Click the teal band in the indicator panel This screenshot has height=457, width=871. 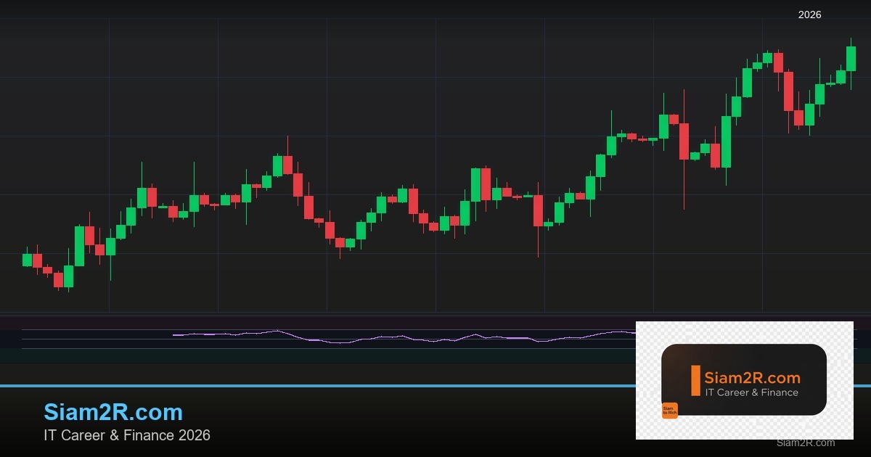click(x=290, y=355)
